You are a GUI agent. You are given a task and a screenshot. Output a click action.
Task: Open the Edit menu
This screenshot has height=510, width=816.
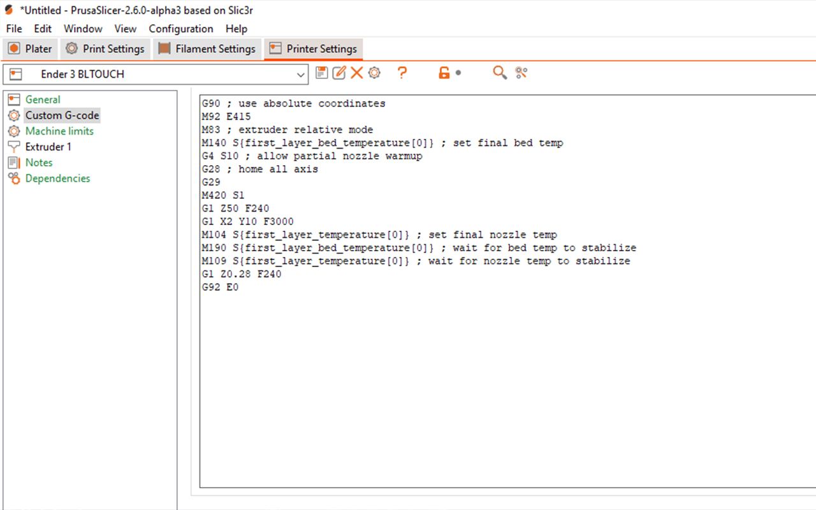(43, 29)
